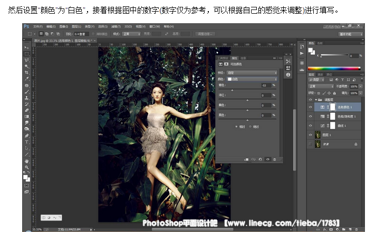Select the Polygonal Lasso tool
Image resolution: width=366 pixels, height=232 pixels.
pos(26,60)
